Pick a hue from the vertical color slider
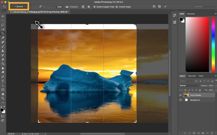 (x=213, y=42)
